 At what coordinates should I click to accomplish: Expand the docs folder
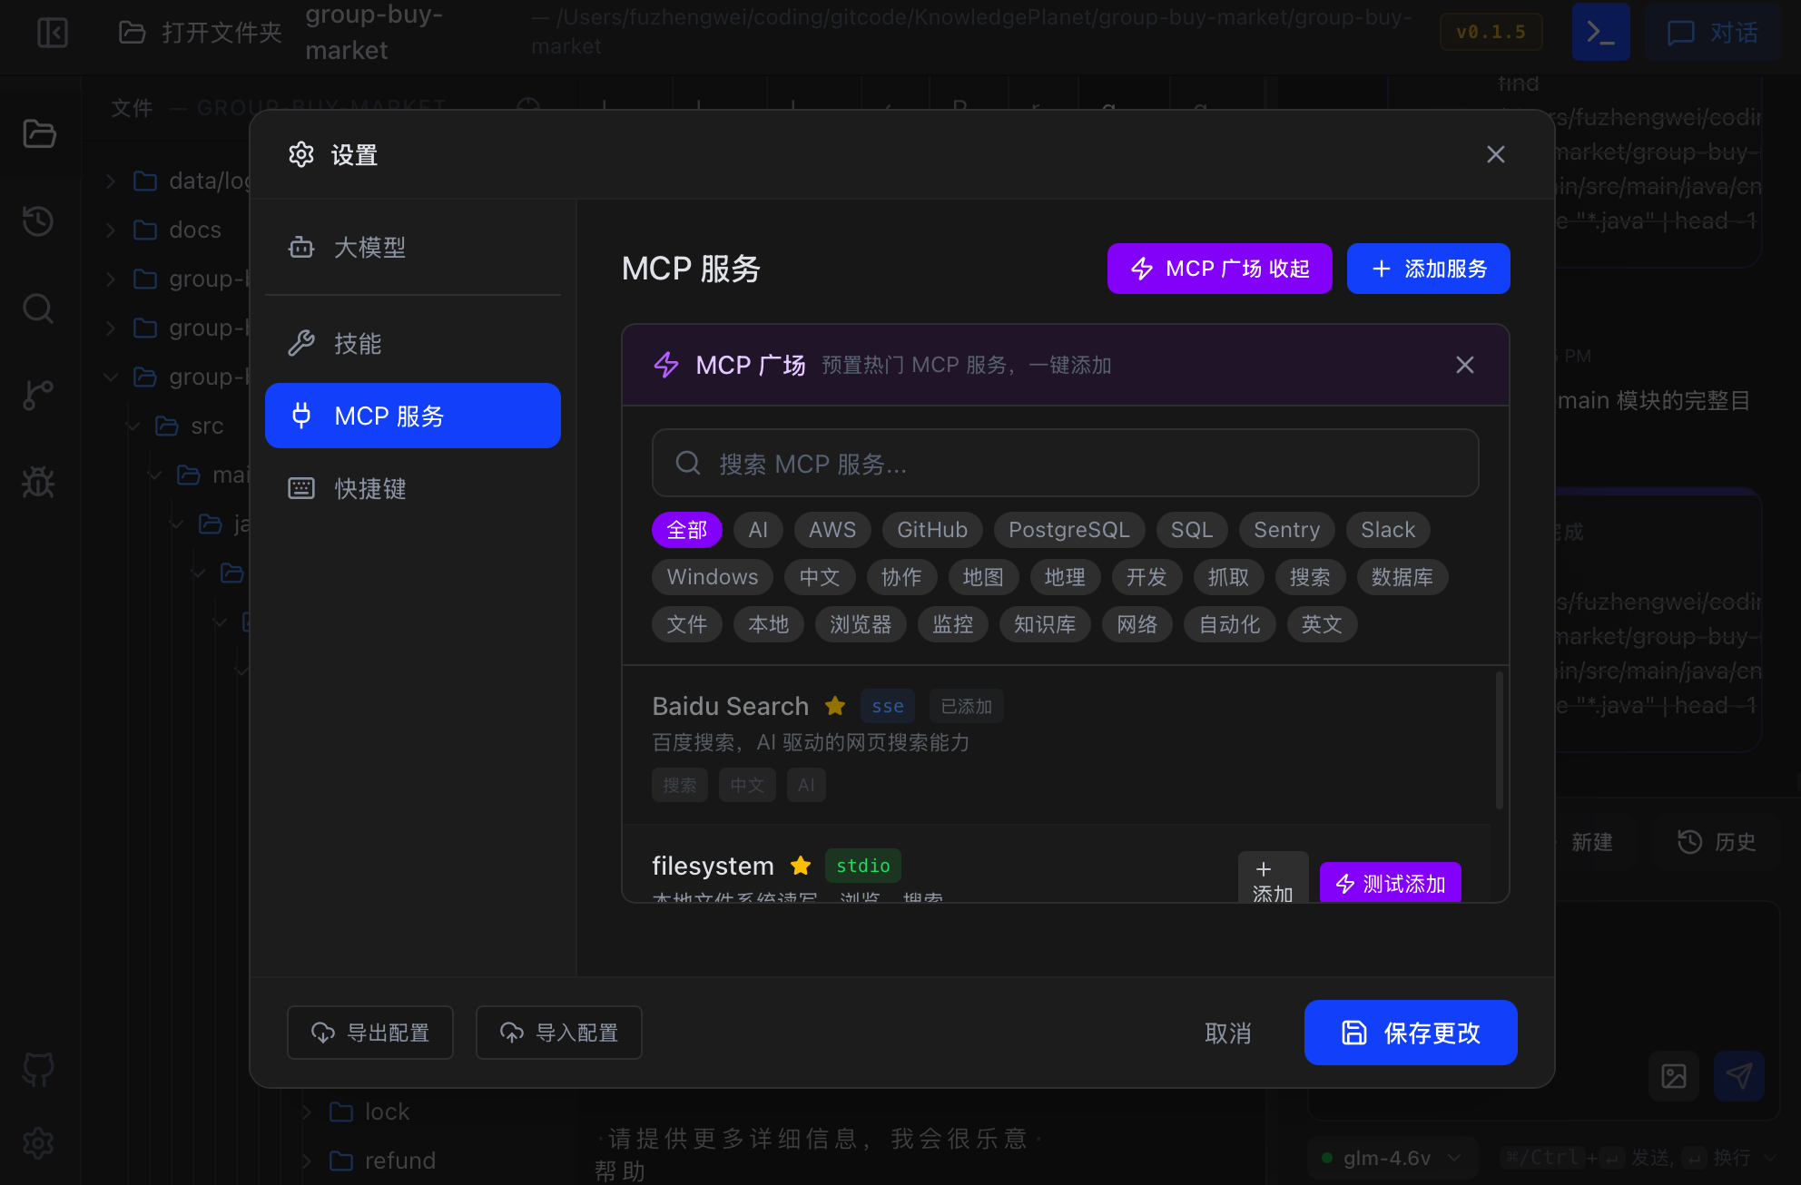[x=194, y=230]
